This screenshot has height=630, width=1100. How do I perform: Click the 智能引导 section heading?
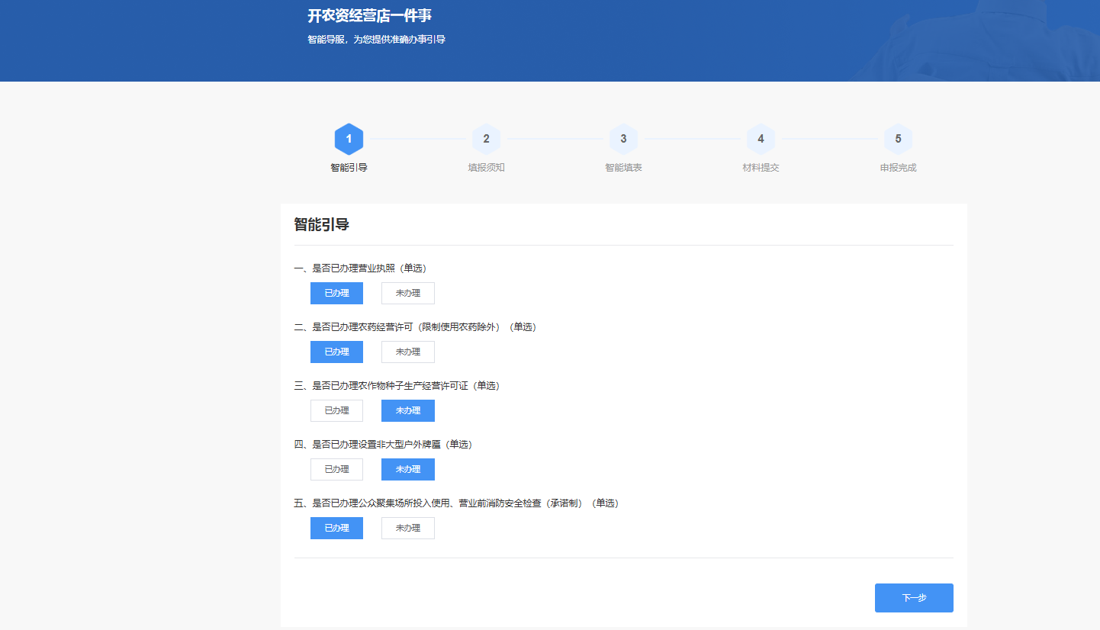tap(321, 225)
